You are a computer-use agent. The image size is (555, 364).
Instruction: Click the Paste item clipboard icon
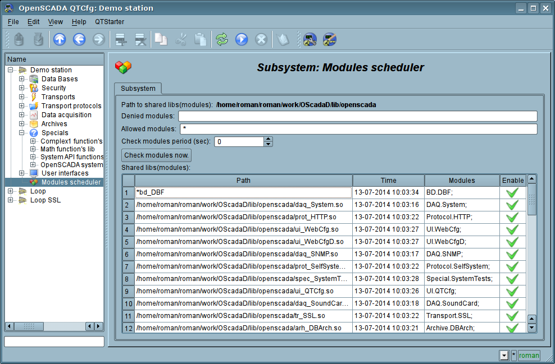click(201, 39)
